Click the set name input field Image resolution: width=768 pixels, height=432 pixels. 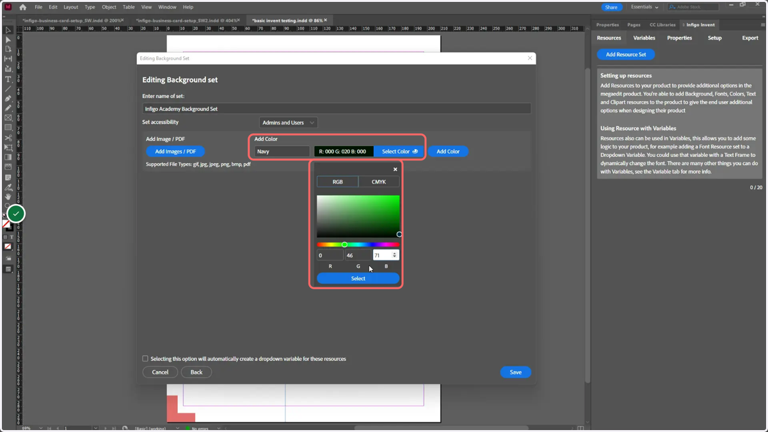pos(336,109)
